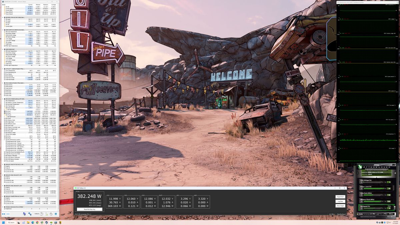400x225 pixels.
Task: Open Google Chrome from taskbar
Action: click(x=37, y=223)
